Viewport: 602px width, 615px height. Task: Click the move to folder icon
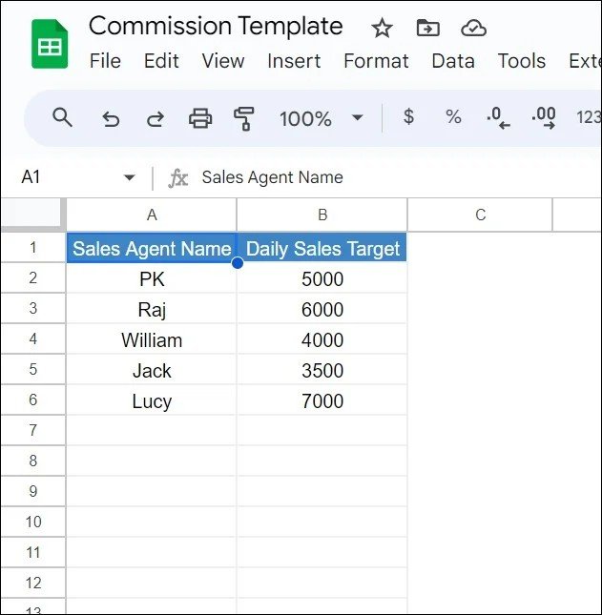[x=427, y=28]
